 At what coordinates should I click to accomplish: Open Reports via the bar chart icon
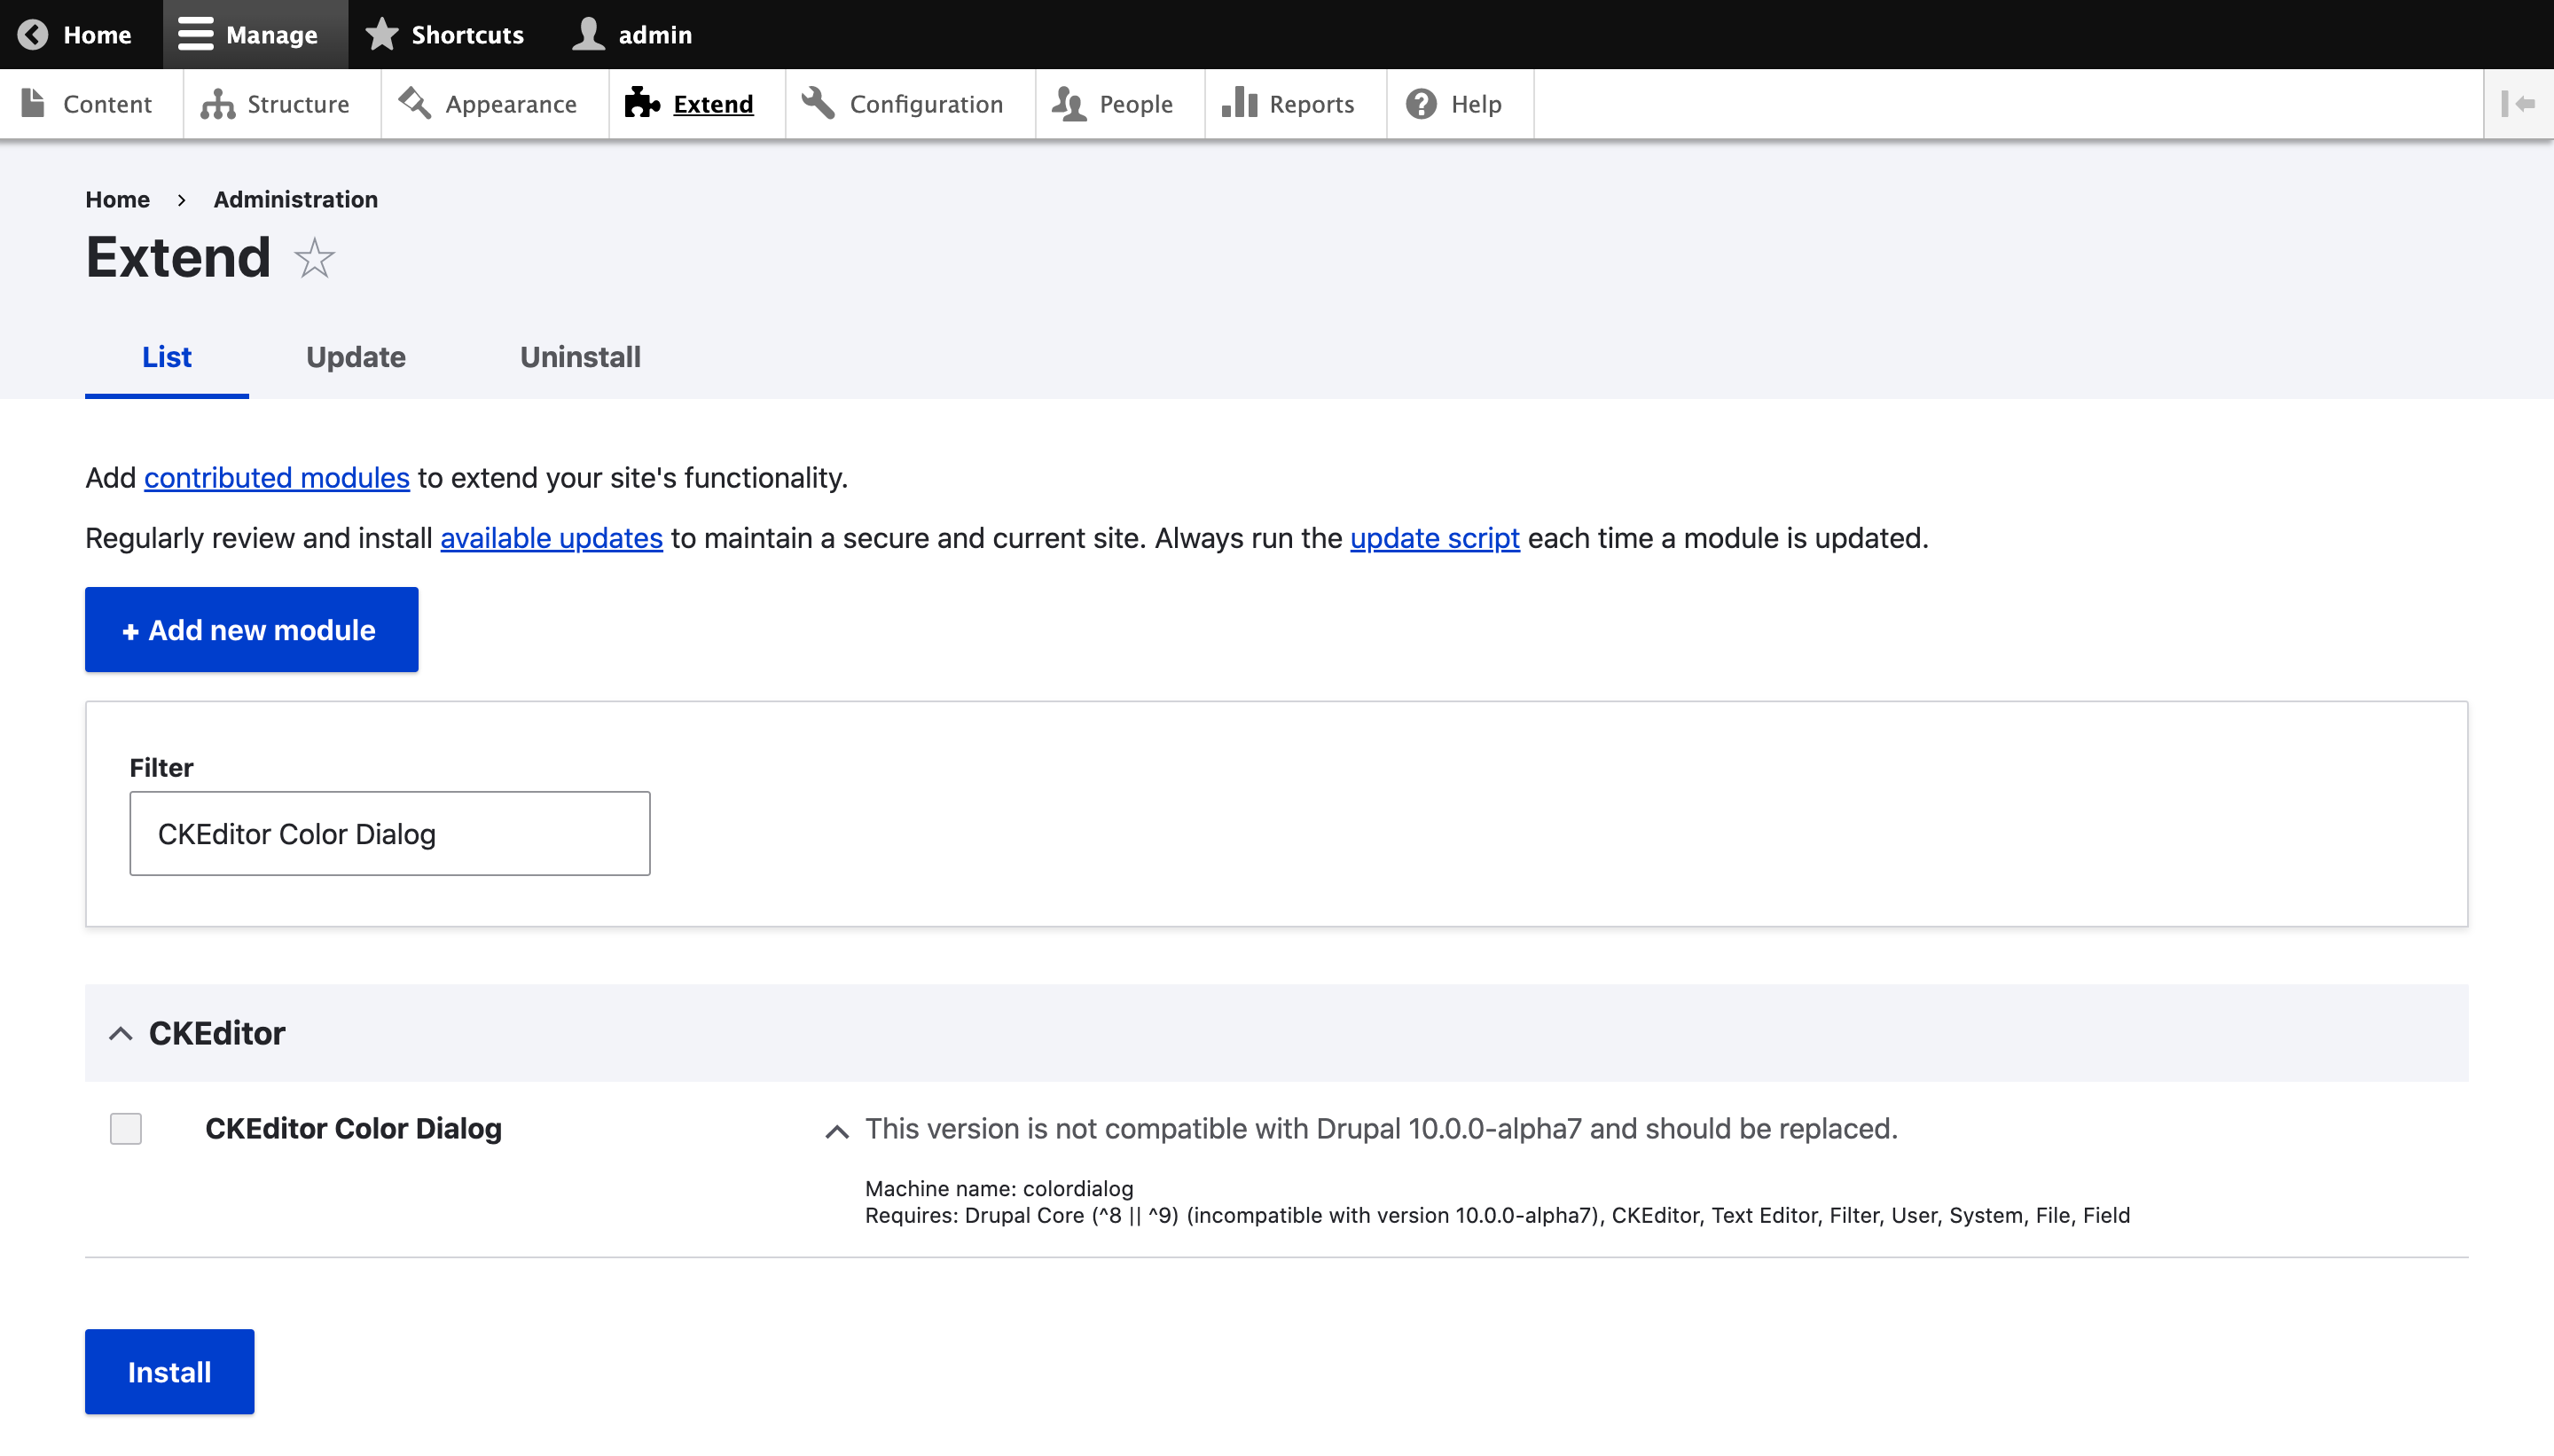[1240, 103]
